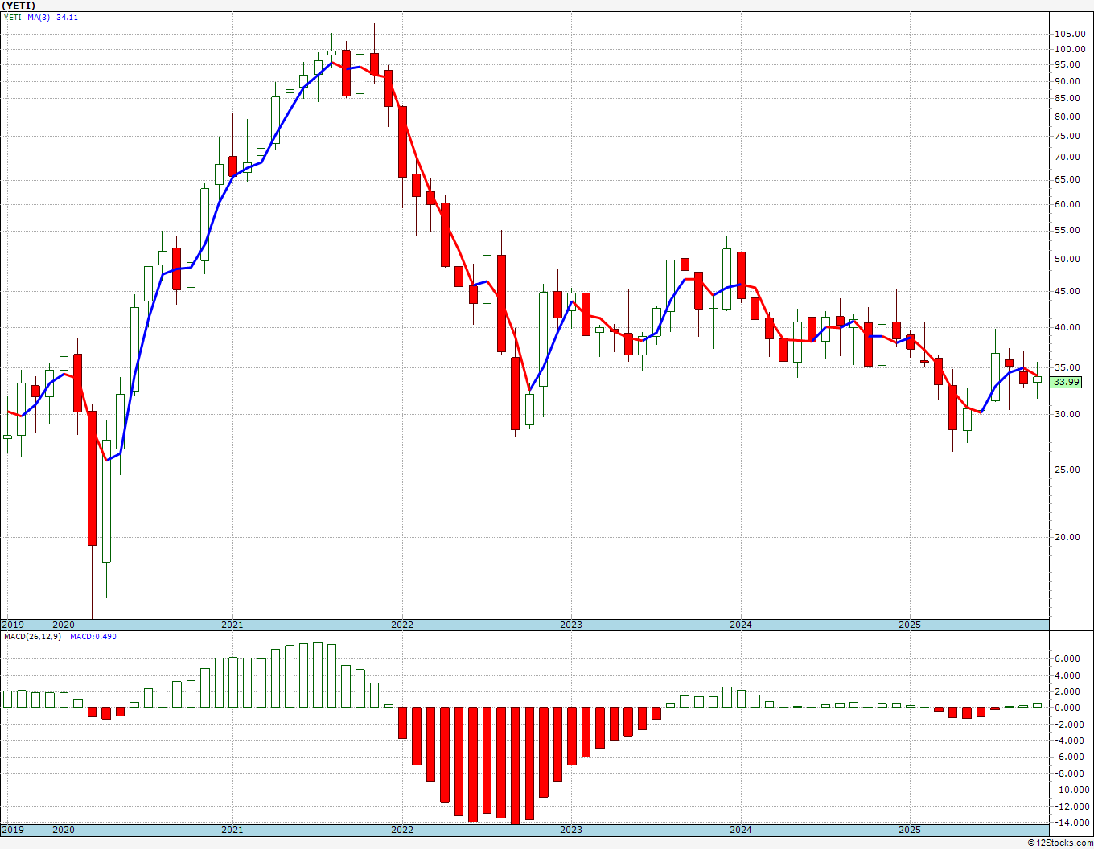
Task: Click 2024 on the price chart time axis
Action: pos(740,625)
